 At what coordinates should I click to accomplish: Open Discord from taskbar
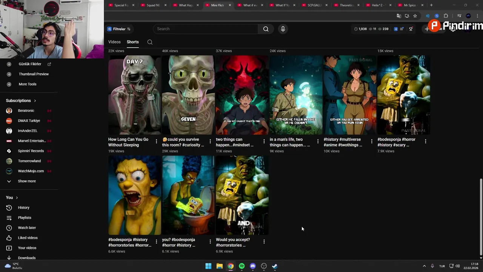[253, 266]
